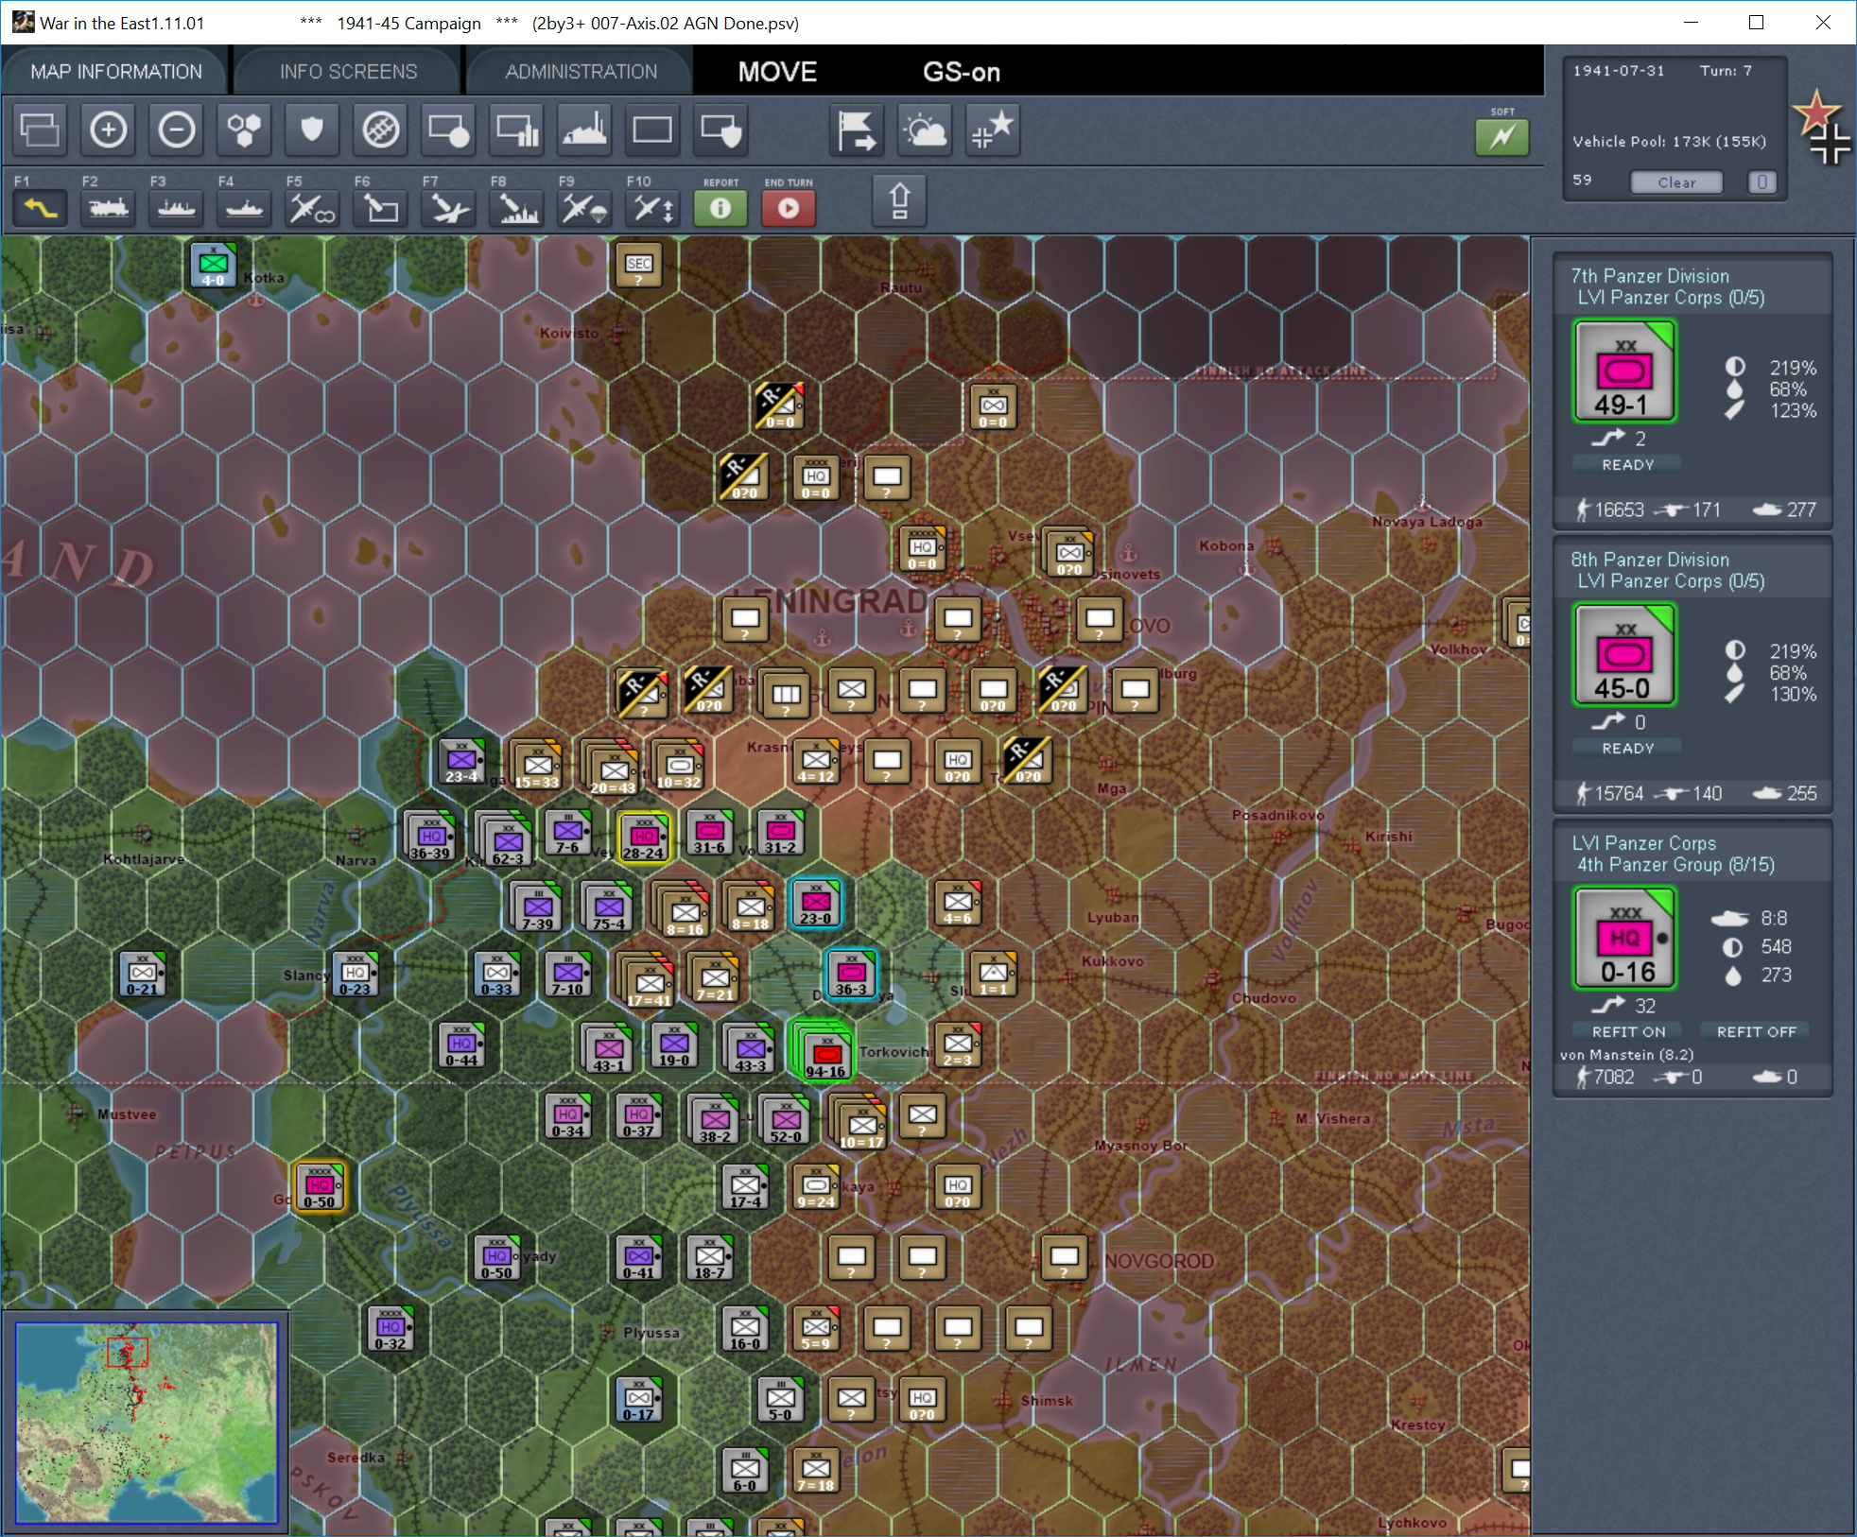Open the 8th Panzer Division title link
Viewport: 1857px width, 1537px height.
(1650, 560)
